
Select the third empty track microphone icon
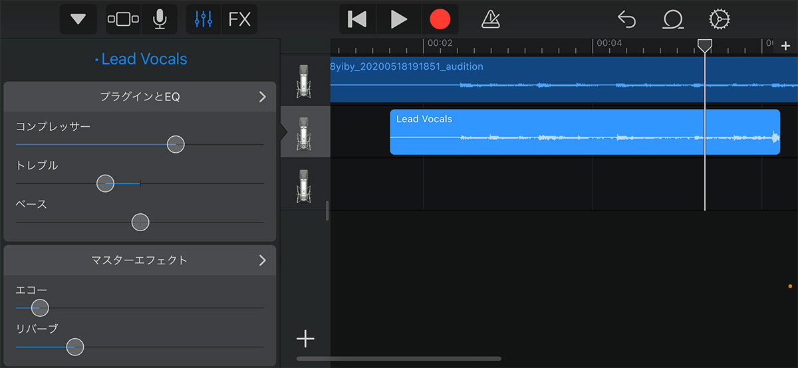click(x=304, y=185)
